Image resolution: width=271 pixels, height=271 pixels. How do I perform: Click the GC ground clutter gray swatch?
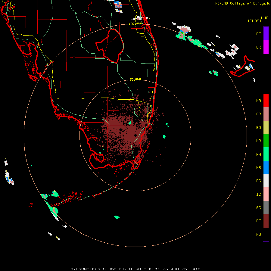point(266,207)
